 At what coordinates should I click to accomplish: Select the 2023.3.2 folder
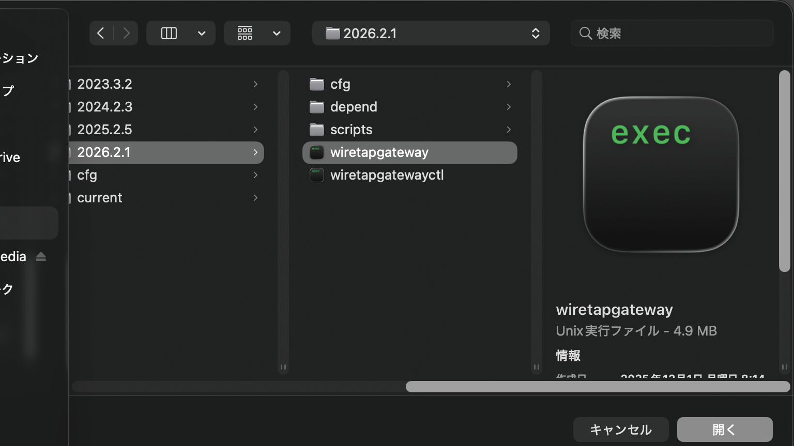[x=104, y=84]
